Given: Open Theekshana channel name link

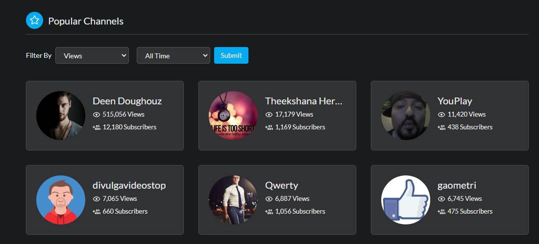Looking at the screenshot, I should tap(303, 101).
